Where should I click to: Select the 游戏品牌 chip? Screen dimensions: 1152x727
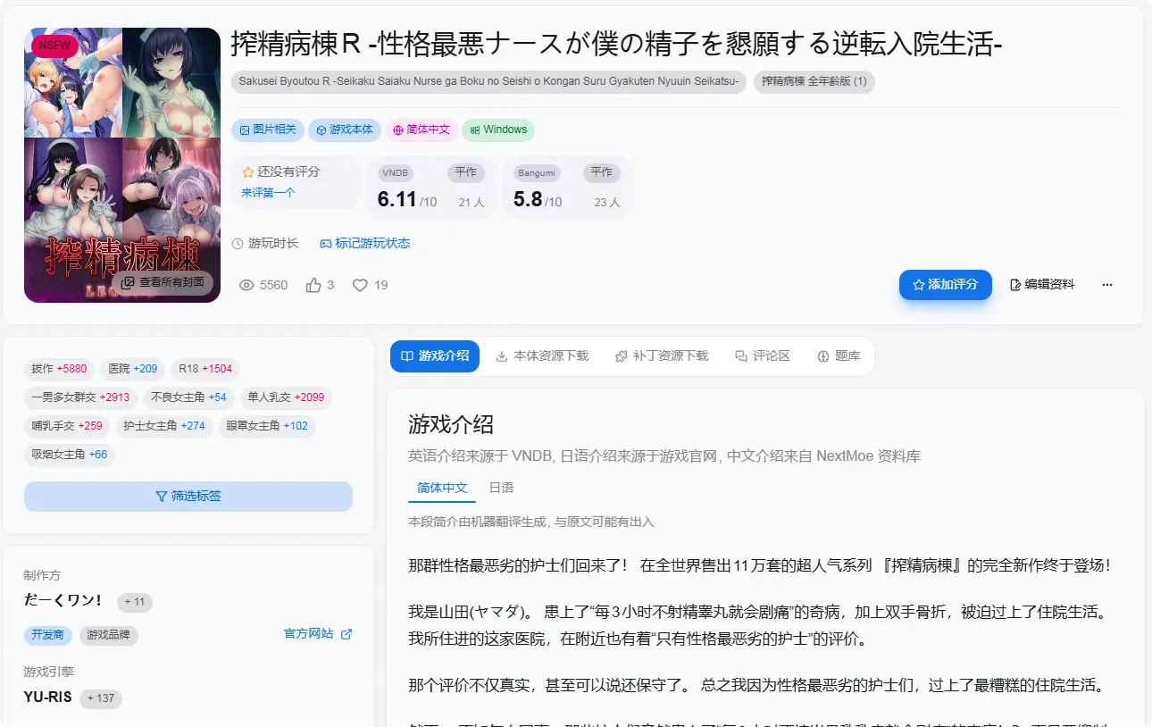tap(108, 635)
